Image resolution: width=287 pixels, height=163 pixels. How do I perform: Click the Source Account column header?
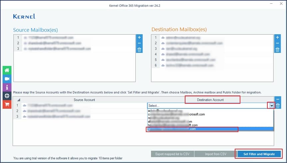click(x=84, y=100)
